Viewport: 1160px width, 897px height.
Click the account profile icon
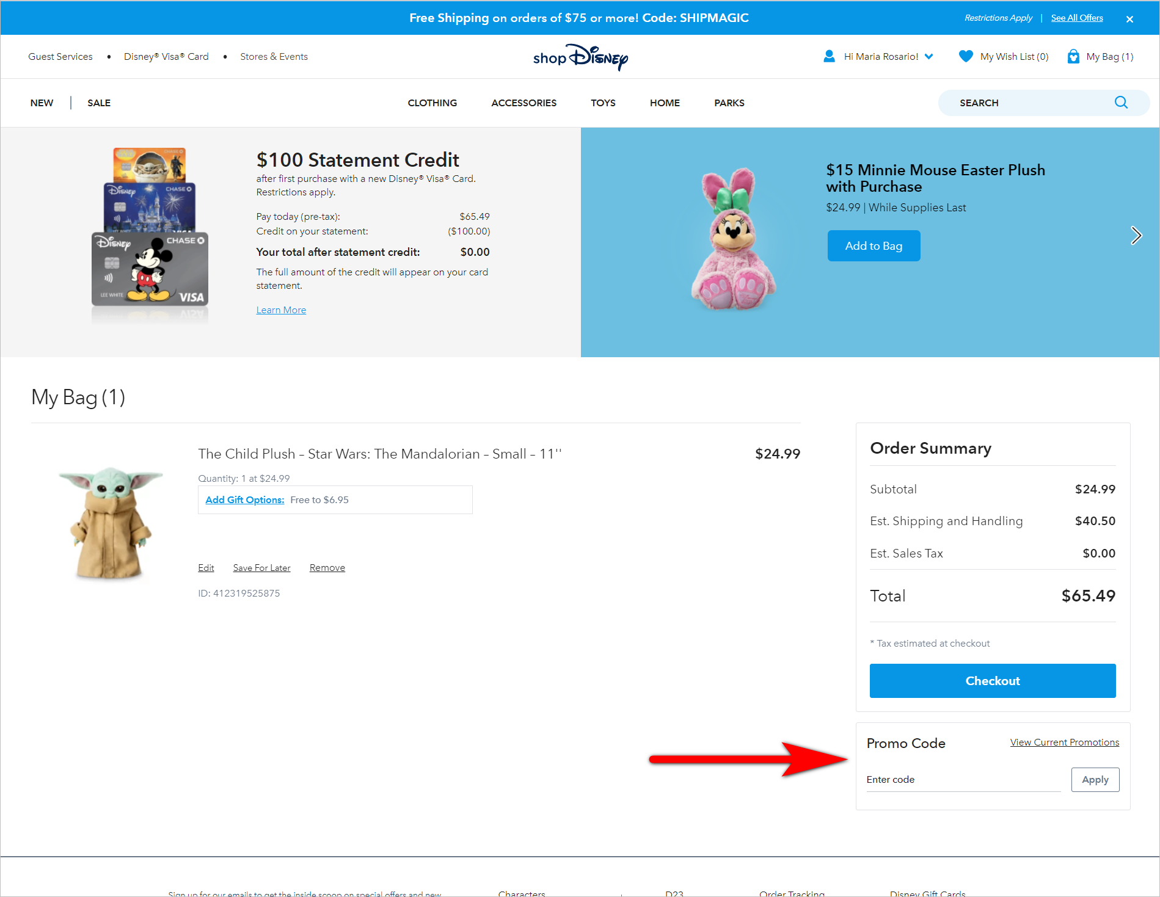tap(829, 56)
